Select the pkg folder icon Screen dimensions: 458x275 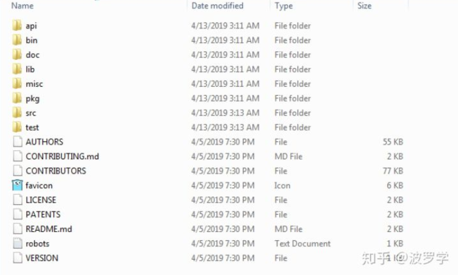pos(17,98)
